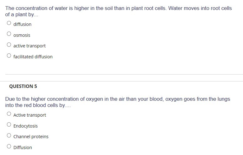Select the radio button for lowercase 'diffusion' water answer
243x155 pixels.
coord(9,23)
